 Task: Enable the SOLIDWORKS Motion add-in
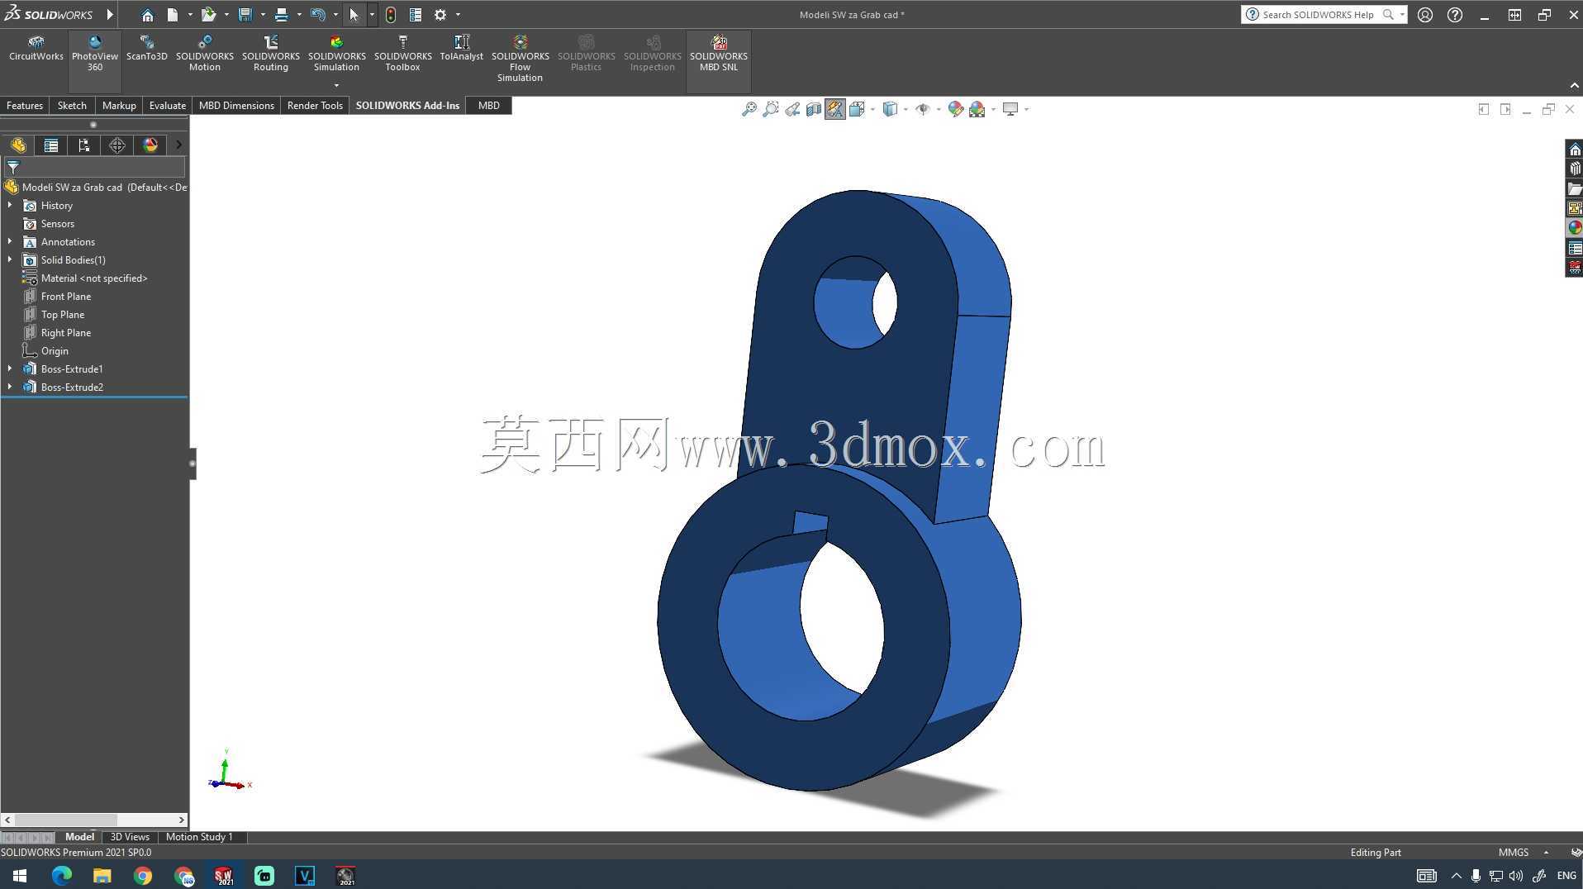pyautogui.click(x=205, y=55)
